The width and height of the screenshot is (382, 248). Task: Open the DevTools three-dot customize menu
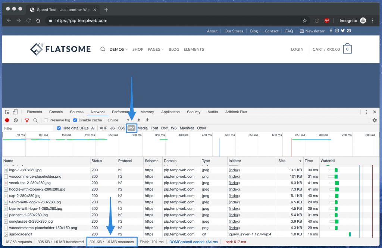click(366, 112)
